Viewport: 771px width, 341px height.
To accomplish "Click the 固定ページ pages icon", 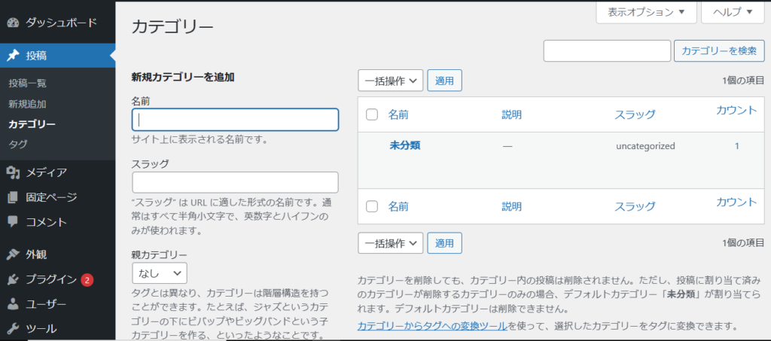I will click(x=13, y=197).
